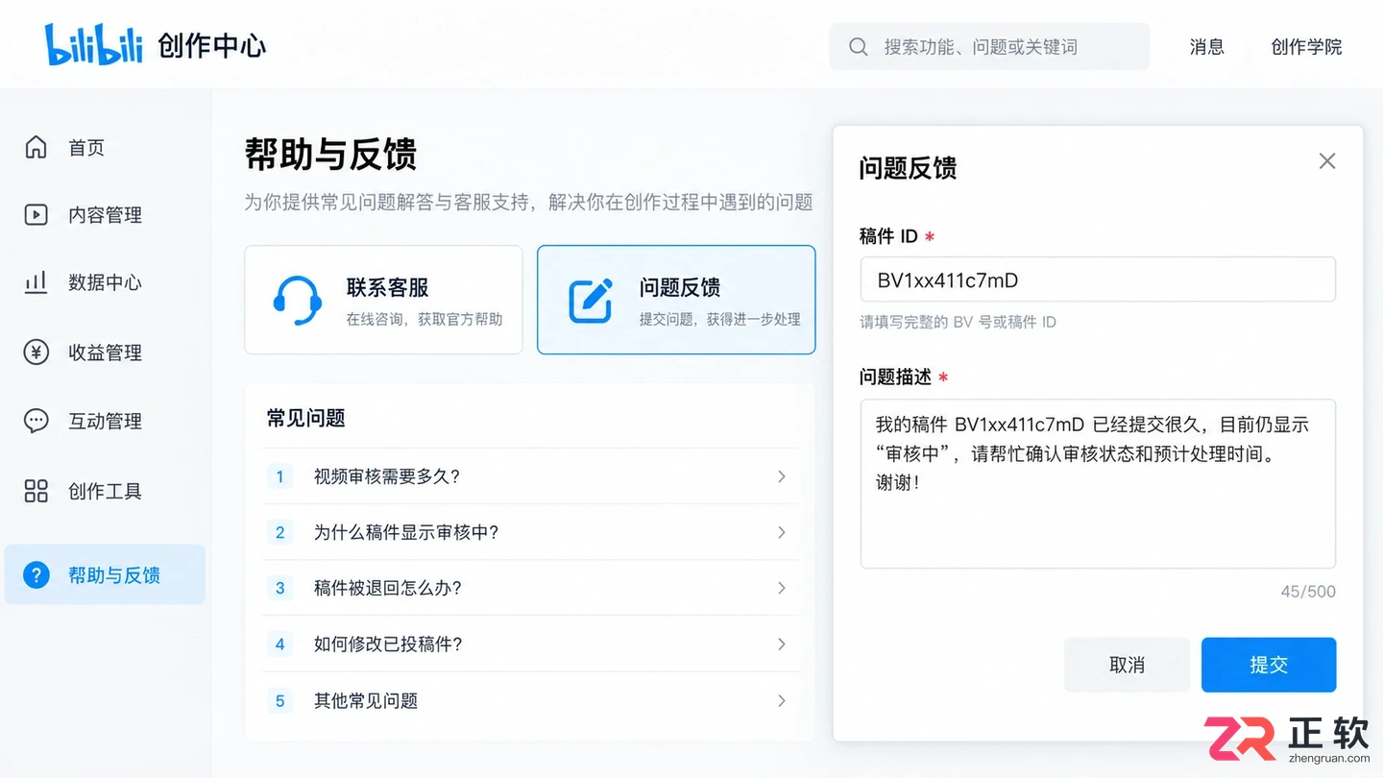
Task: Click the search magnifier icon
Action: click(859, 47)
